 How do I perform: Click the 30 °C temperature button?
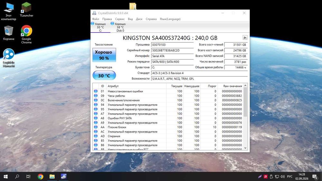(104, 75)
